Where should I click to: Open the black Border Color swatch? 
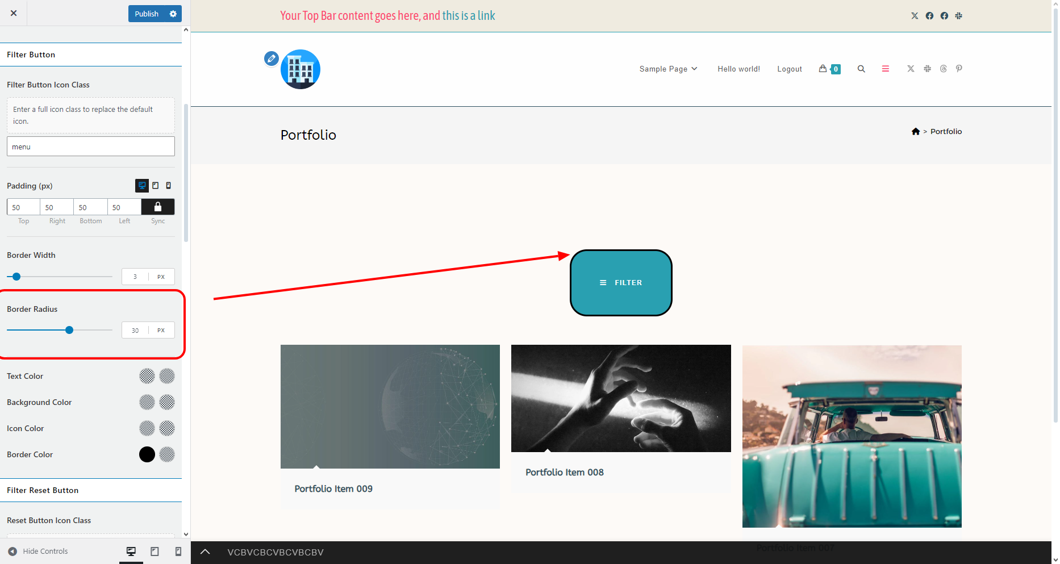tap(147, 454)
